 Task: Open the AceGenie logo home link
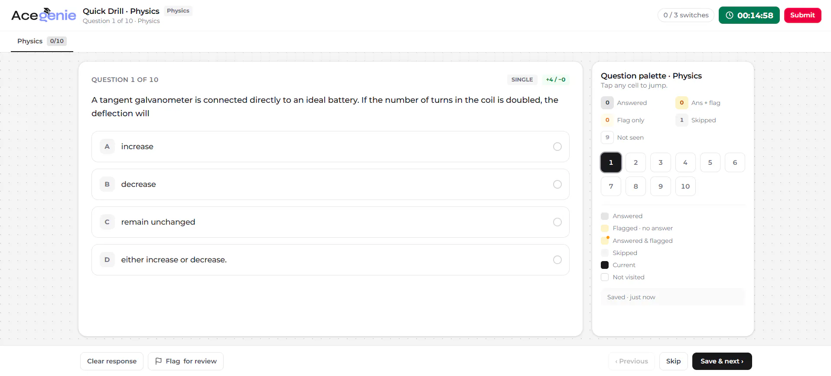43,15
